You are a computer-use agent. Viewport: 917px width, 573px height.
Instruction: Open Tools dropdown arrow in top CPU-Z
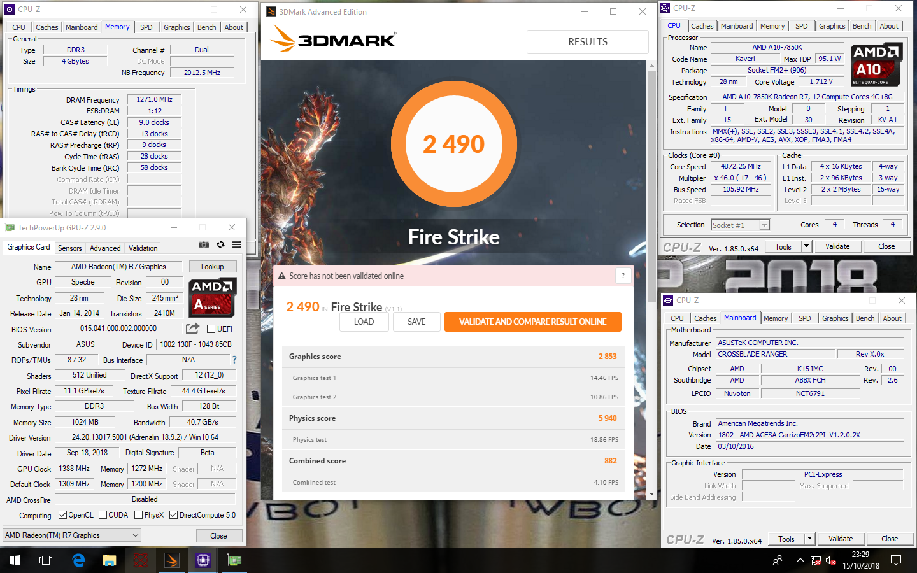click(806, 246)
